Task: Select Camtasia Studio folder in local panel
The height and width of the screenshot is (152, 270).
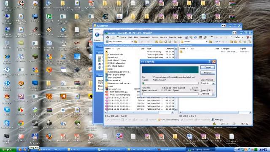Action: click(x=116, y=54)
